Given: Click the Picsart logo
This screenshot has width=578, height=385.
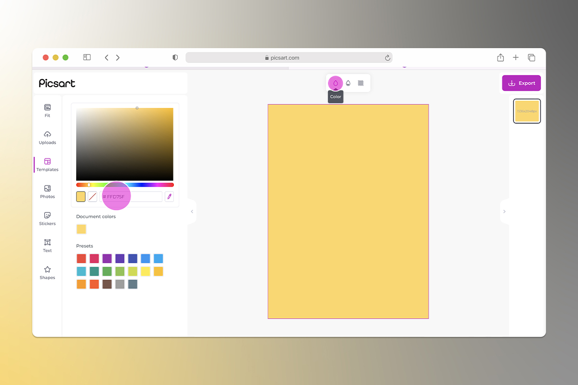Looking at the screenshot, I should tap(57, 83).
